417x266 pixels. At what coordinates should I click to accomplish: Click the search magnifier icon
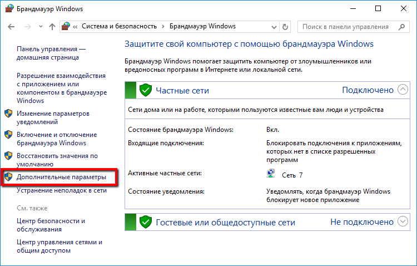401,27
